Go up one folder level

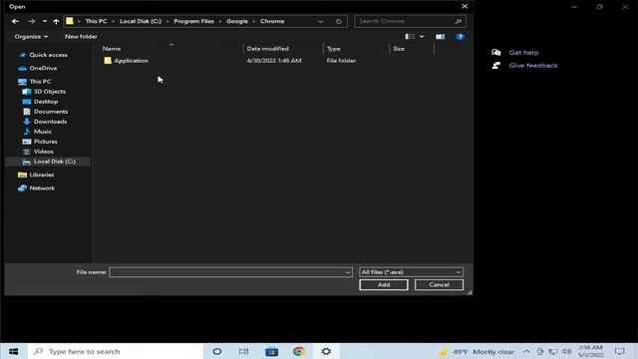click(56, 21)
